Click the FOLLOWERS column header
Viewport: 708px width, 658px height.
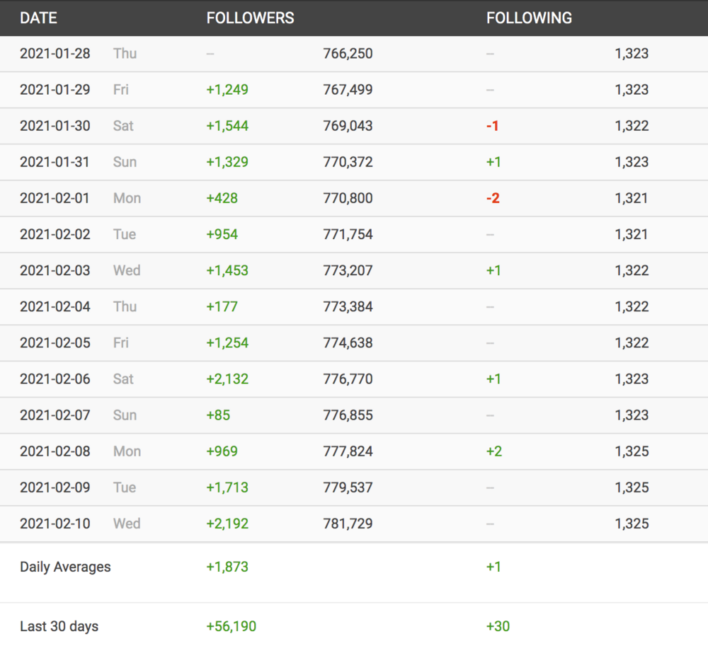(x=250, y=18)
